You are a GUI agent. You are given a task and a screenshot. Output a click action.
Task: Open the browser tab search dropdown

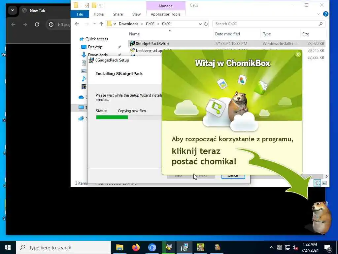pos(13,10)
